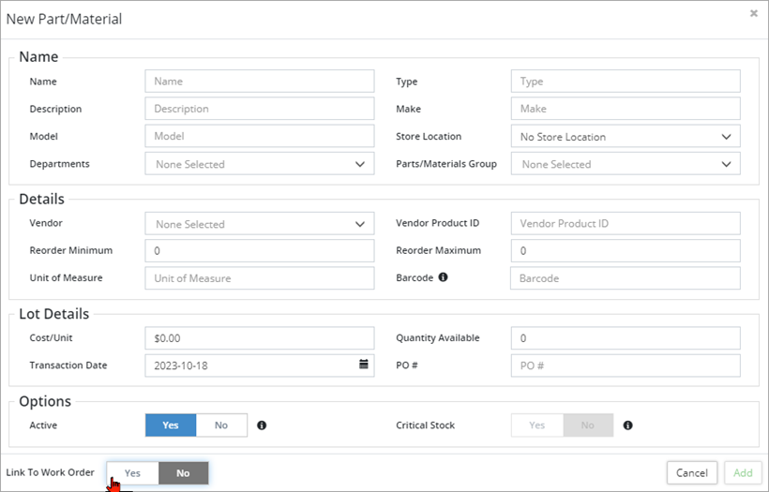This screenshot has width=769, height=492.
Task: Click the info icon next to Active
Action: (x=262, y=425)
